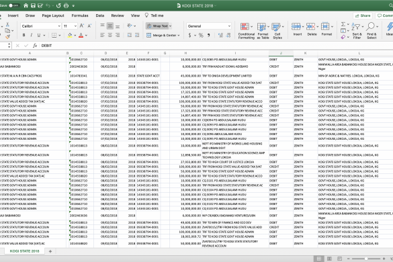Click the Home icon in title bar
Screen dimensions: 393x262
(26, 5)
